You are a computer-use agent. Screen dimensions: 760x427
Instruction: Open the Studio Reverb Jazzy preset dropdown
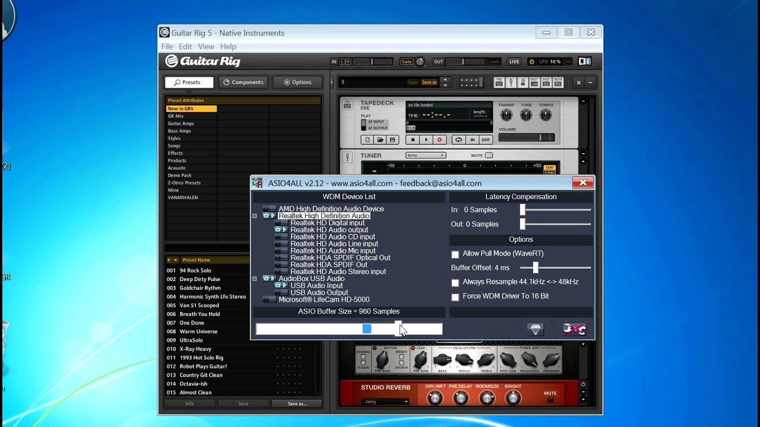point(385,401)
